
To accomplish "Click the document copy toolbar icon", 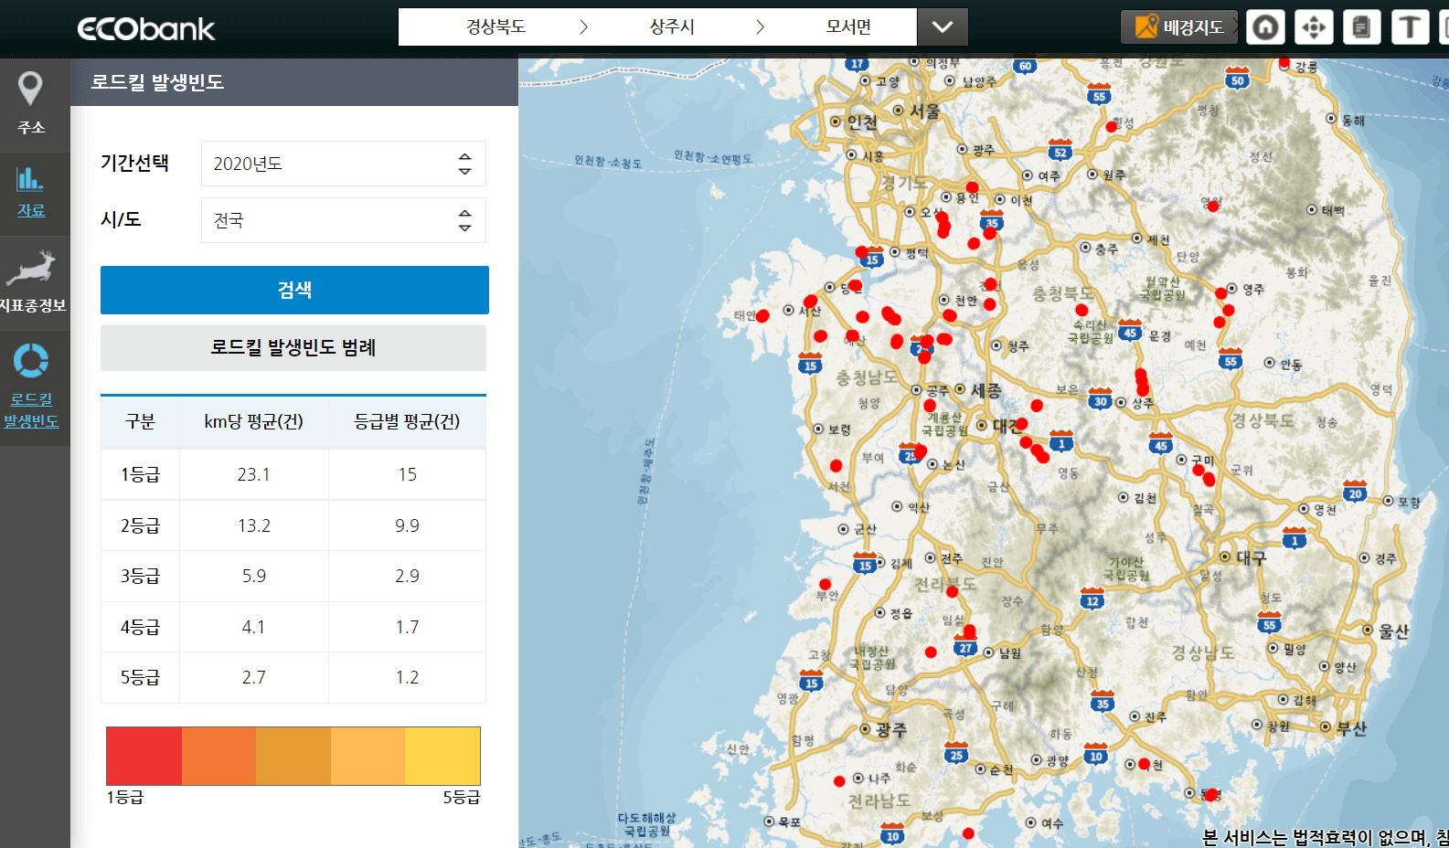I will point(1361,27).
